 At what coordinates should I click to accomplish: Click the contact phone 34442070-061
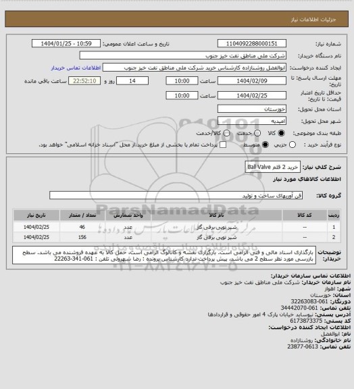click(299, 308)
